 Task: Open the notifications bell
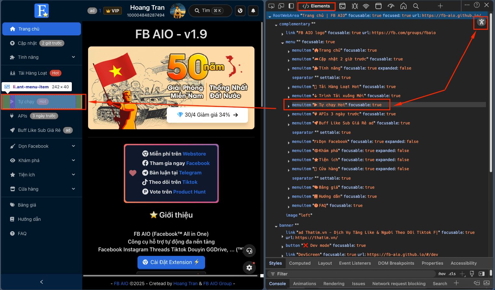(253, 11)
